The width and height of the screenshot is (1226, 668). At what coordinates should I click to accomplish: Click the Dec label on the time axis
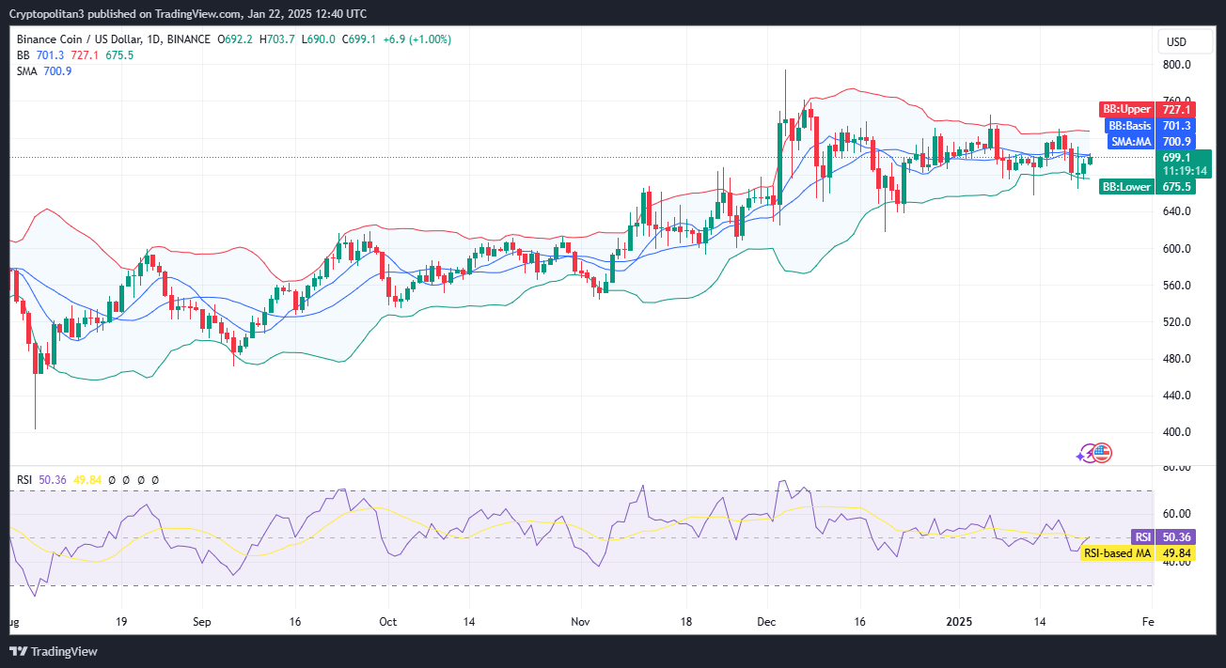767,621
